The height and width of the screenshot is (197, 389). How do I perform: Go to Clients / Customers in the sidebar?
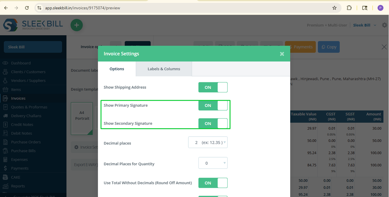click(x=28, y=72)
